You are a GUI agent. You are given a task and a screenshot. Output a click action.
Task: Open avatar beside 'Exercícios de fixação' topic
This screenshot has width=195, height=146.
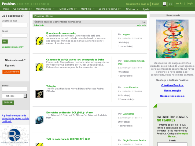click(x=39, y=120)
